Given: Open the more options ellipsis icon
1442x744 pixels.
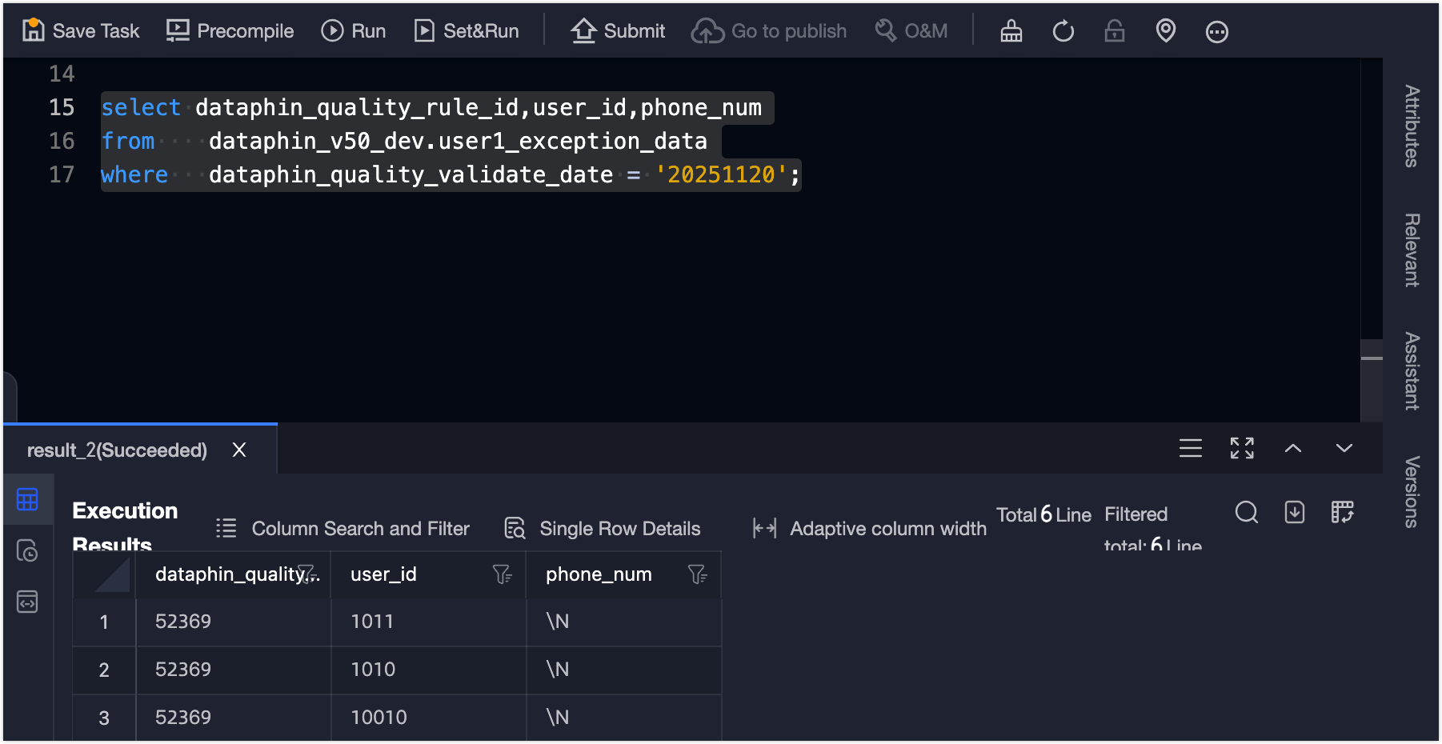Looking at the screenshot, I should 1217,32.
